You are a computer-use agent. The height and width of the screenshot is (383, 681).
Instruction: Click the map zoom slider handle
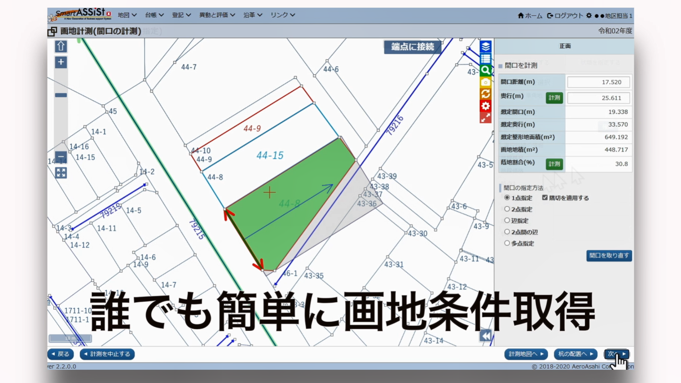point(61,95)
